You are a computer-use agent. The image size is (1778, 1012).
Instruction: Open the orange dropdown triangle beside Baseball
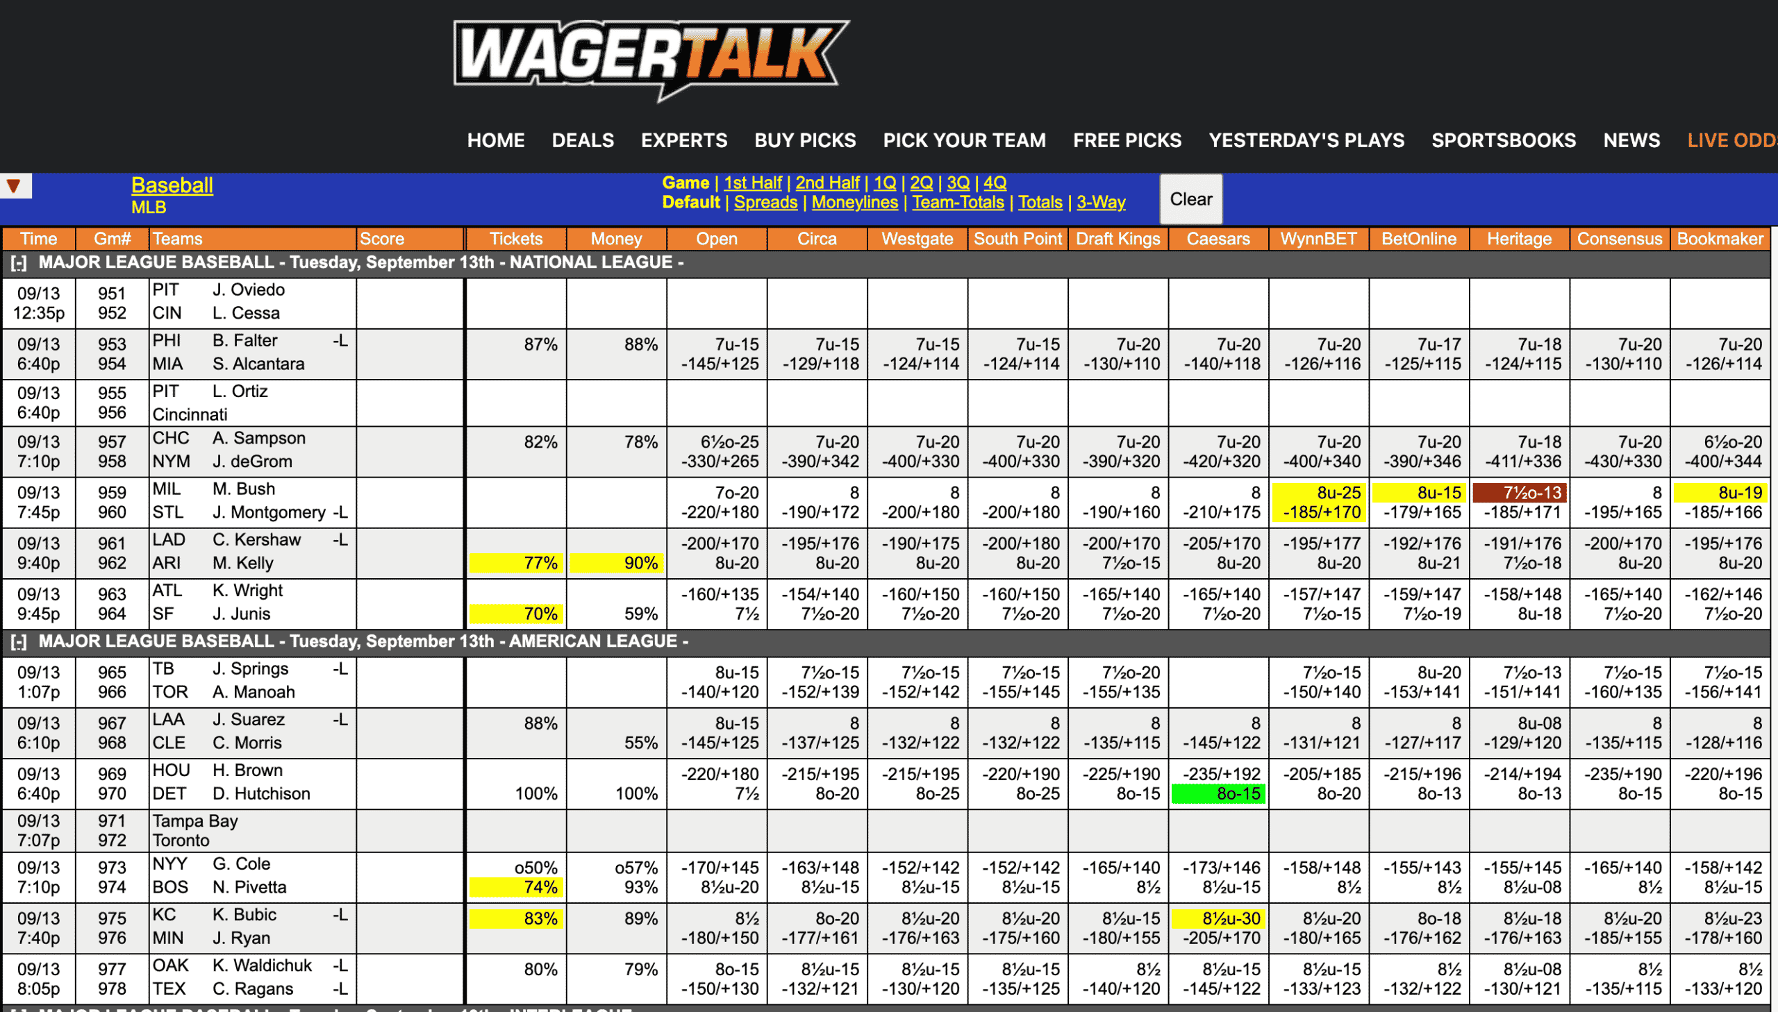(x=13, y=186)
